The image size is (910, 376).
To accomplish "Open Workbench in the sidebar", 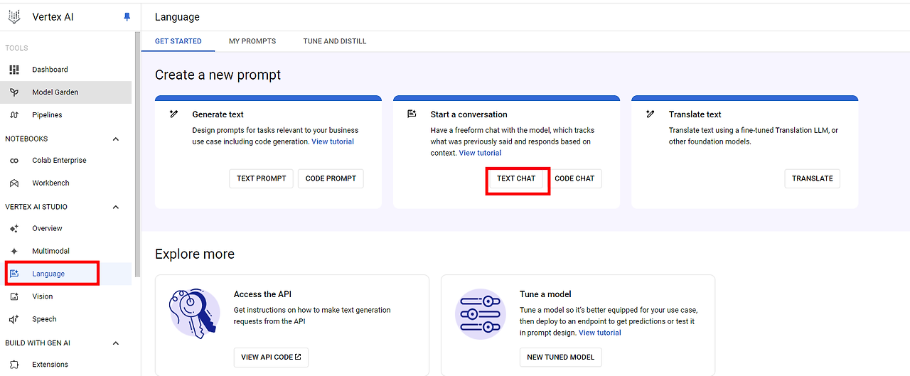I will [x=65, y=183].
